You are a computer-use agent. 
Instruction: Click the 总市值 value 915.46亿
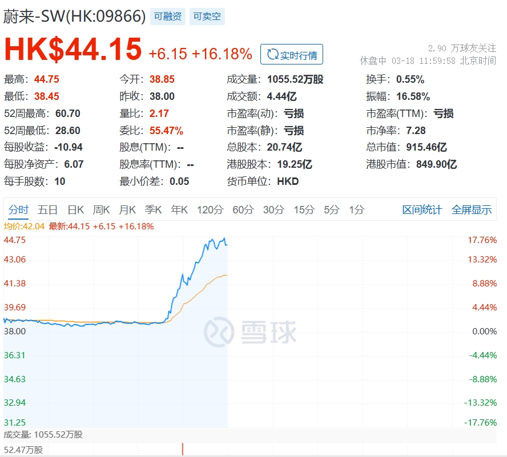pos(426,147)
